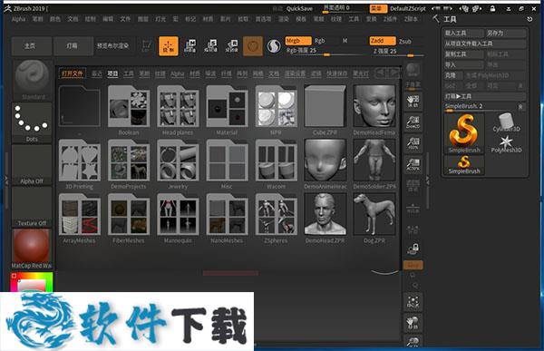Toggle the 灯箱 LightBox button
The width and height of the screenshot is (544, 351).
(73, 45)
